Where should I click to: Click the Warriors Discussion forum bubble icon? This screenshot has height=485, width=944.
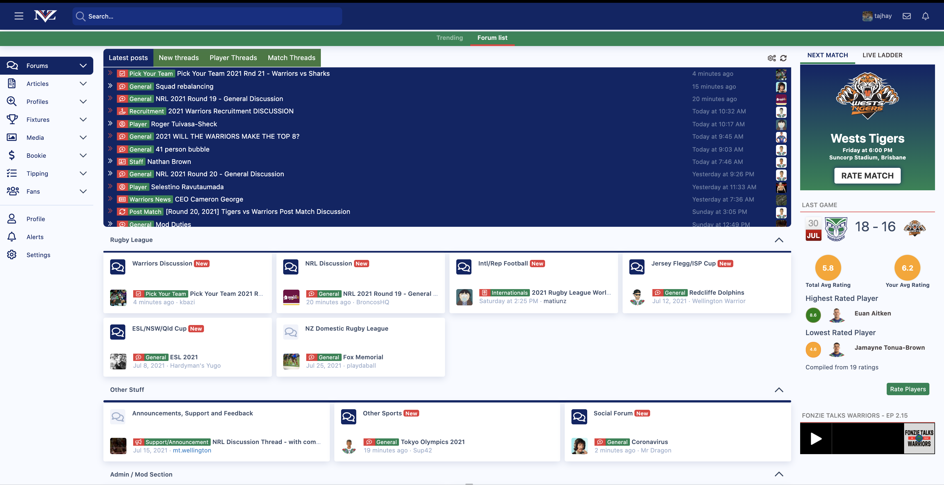pyautogui.click(x=118, y=267)
